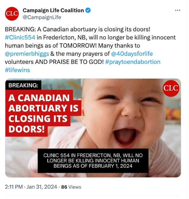Image resolution: width=189 pixels, height=199 pixels.
Task: Open Campaign Life Coalition profile name
Action: pos(53,10)
